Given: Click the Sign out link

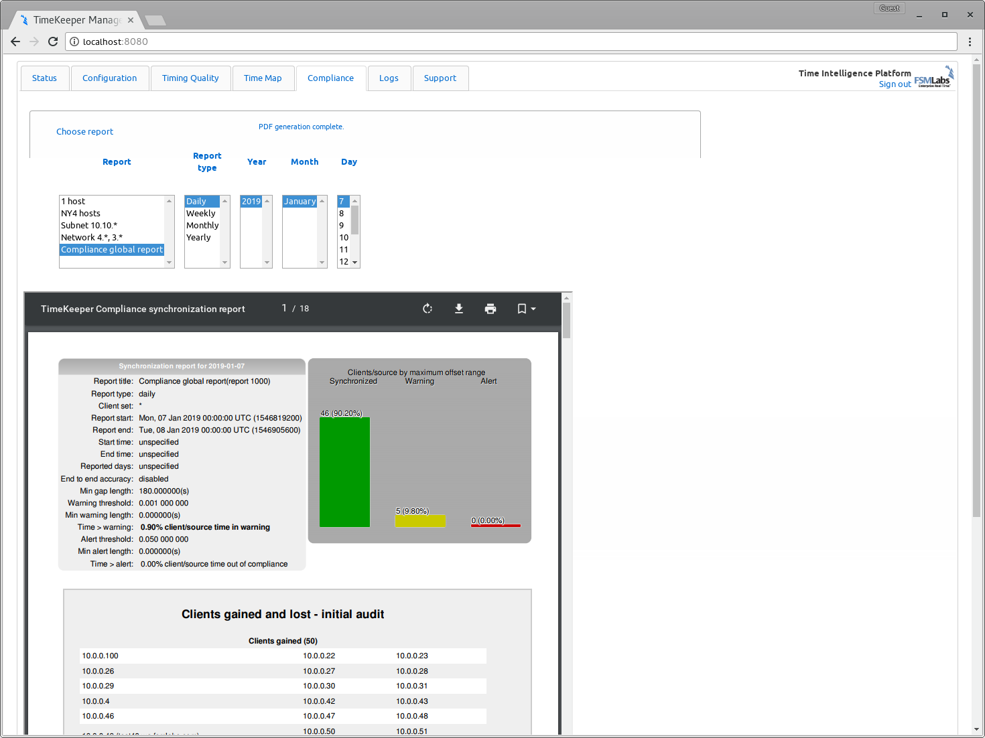Looking at the screenshot, I should tap(895, 84).
